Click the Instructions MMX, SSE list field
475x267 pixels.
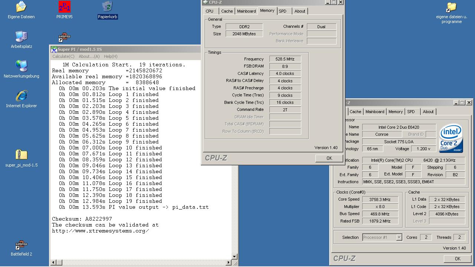pyautogui.click(x=413, y=182)
